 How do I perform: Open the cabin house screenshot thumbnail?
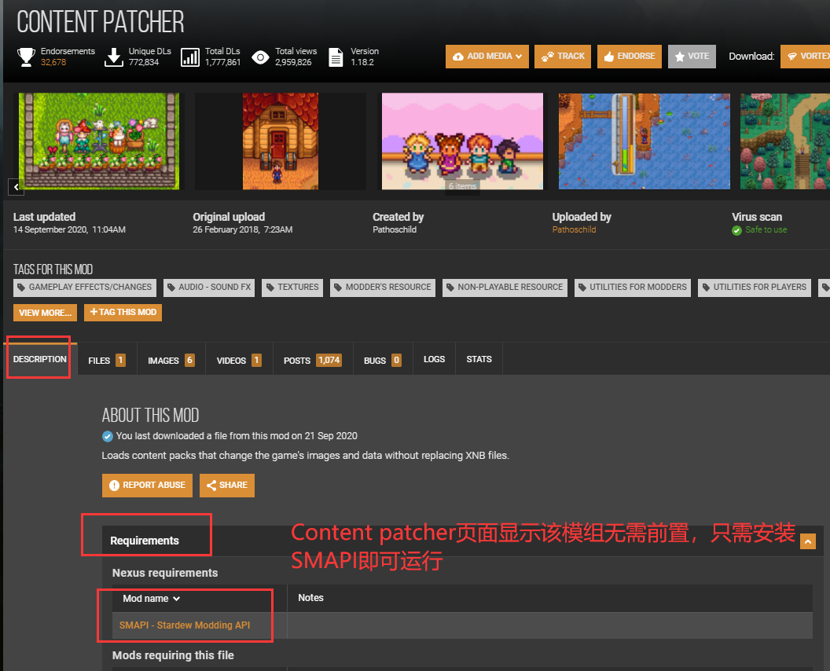281,141
